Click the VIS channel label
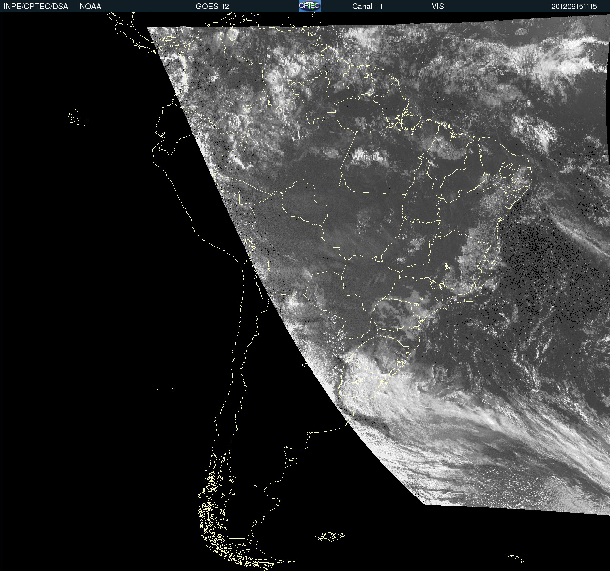The height and width of the screenshot is (571, 610). pos(438,7)
